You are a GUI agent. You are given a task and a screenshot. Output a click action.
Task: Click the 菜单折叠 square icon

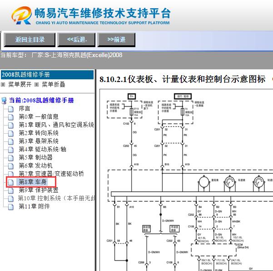36,85
